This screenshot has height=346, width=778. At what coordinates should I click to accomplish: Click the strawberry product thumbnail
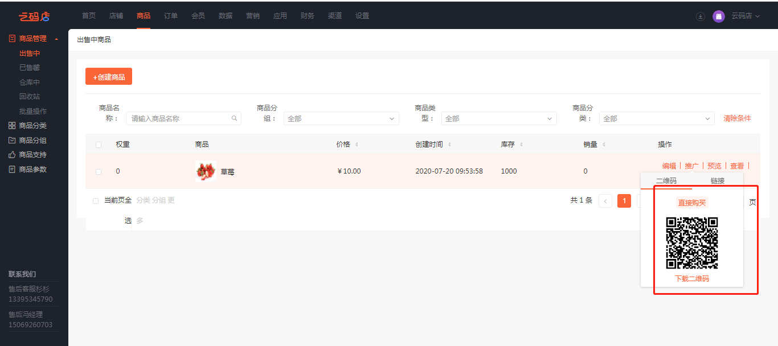coord(206,171)
